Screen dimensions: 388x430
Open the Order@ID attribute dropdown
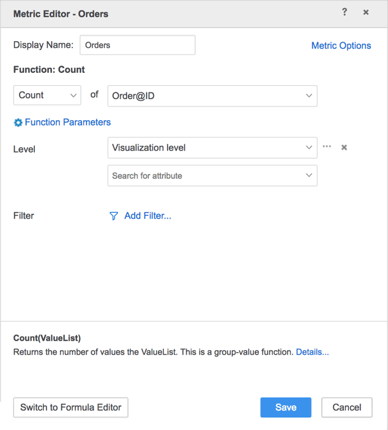click(212, 96)
